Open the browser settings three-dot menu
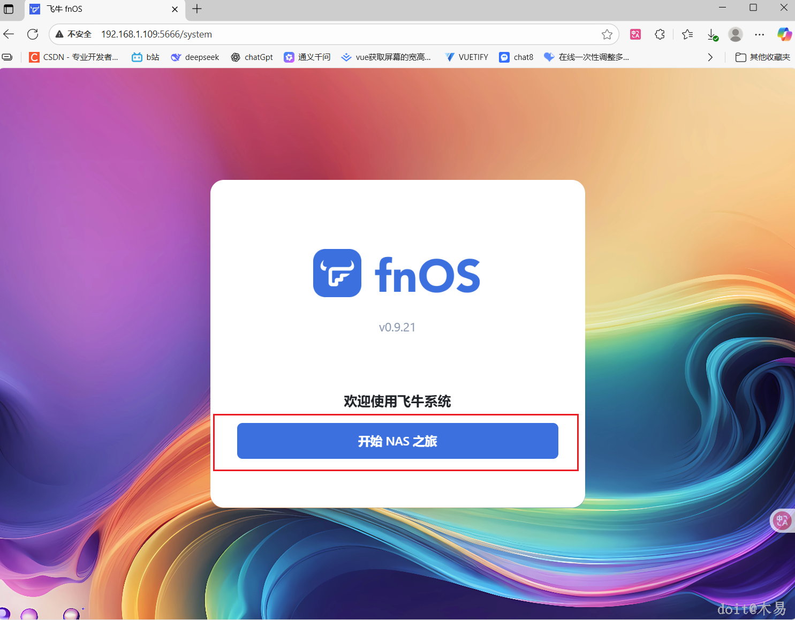The image size is (795, 620). 760,34
